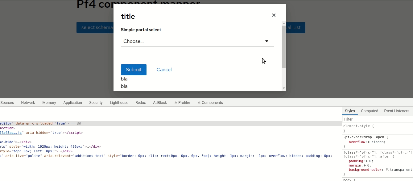Open the AdBlock tab
This screenshot has height=181, width=413.
[x=160, y=103]
